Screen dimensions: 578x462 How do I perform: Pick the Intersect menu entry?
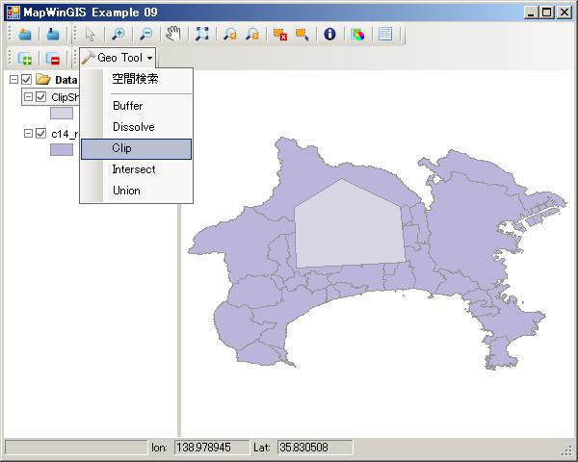tap(136, 169)
